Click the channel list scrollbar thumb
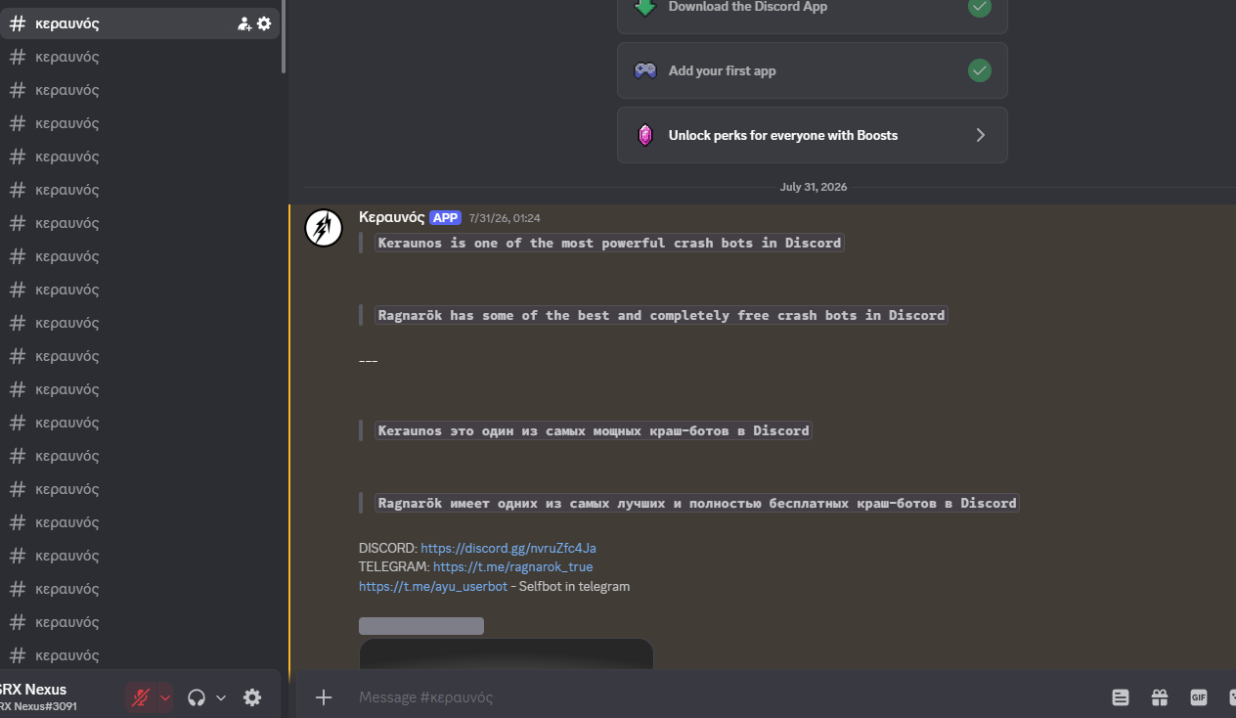1236x718 pixels. [284, 37]
